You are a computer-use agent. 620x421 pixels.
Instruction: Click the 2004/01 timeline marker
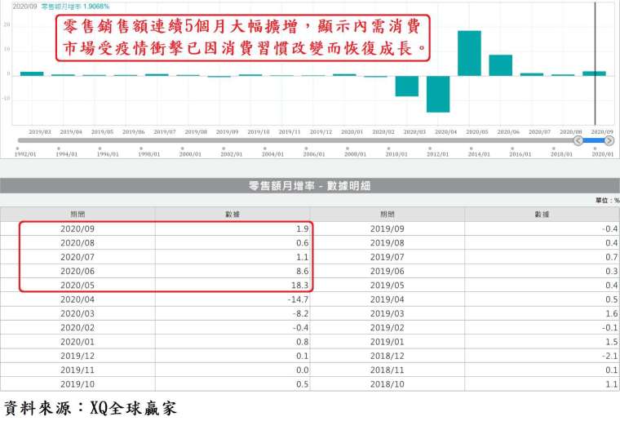272,153
